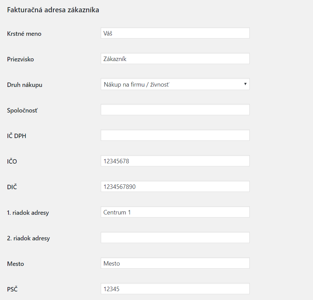The height and width of the screenshot is (300, 313).
Task: Click the 1. riadok adresy field
Action: pos(175,212)
